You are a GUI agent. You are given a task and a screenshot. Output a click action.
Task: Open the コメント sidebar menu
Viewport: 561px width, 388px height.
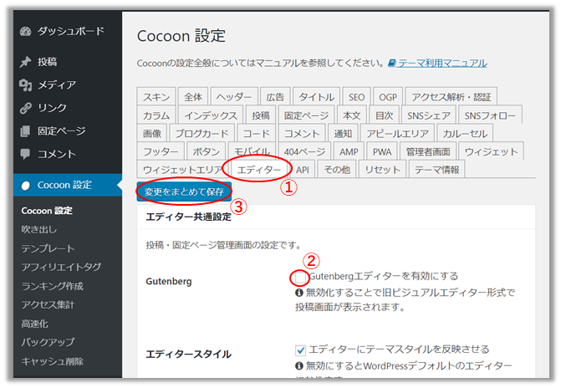click(57, 154)
